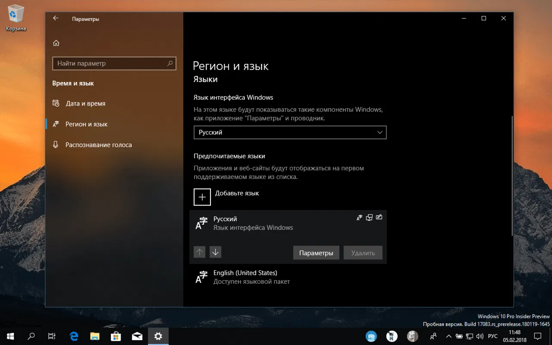Screen dimensions: 552x345
Task: Click the Дата и время clock icon
Action: [56, 103]
